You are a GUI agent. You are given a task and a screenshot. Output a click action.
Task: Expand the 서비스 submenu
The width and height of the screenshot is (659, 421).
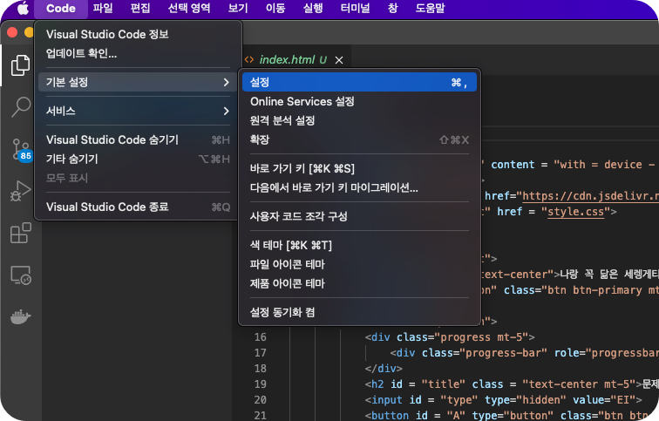(x=139, y=111)
